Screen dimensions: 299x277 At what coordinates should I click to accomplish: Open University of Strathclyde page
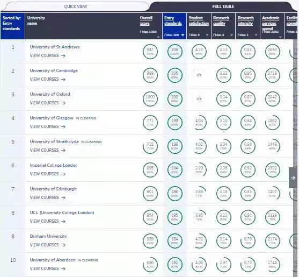click(54, 142)
